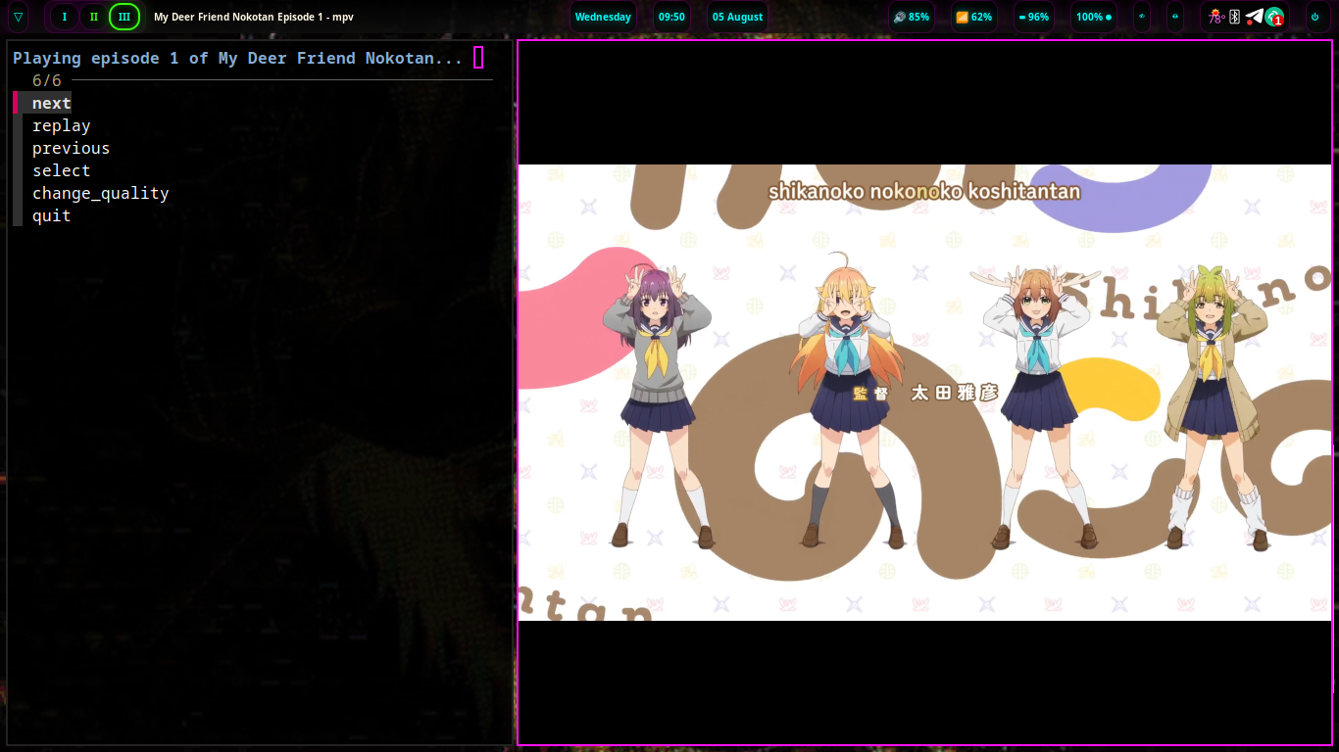Open the Telegram tray icon
Screen dimensions: 1339x752
1255,17
